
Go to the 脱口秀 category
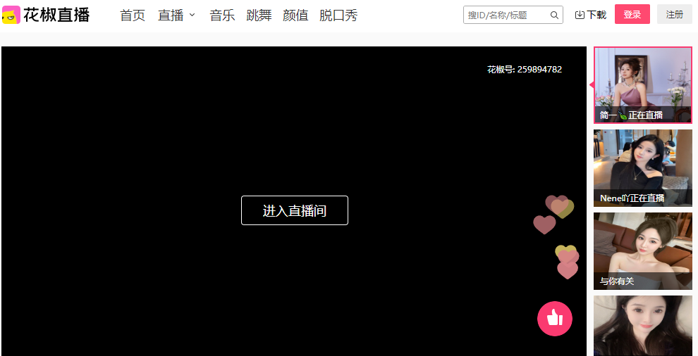(x=338, y=15)
